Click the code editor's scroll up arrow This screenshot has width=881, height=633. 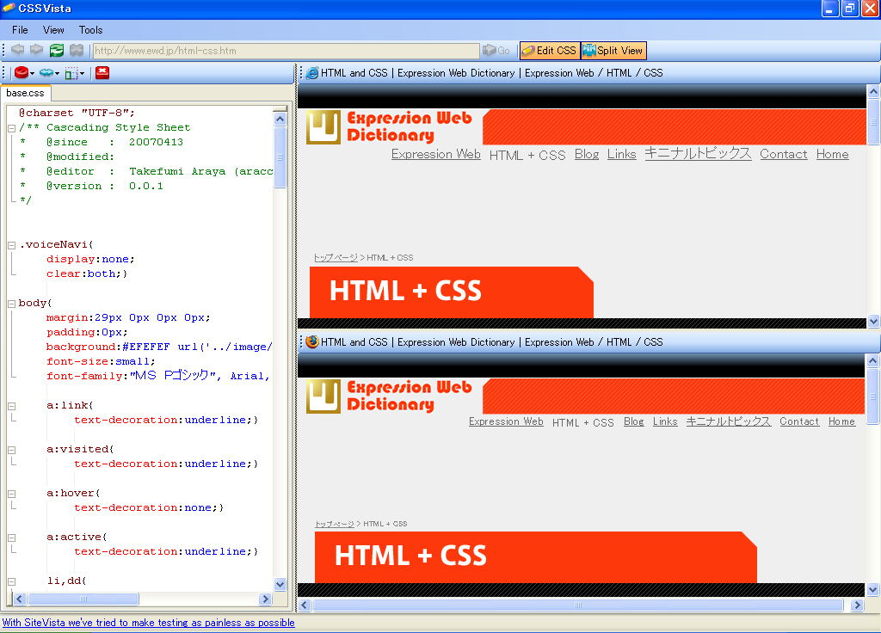(280, 119)
